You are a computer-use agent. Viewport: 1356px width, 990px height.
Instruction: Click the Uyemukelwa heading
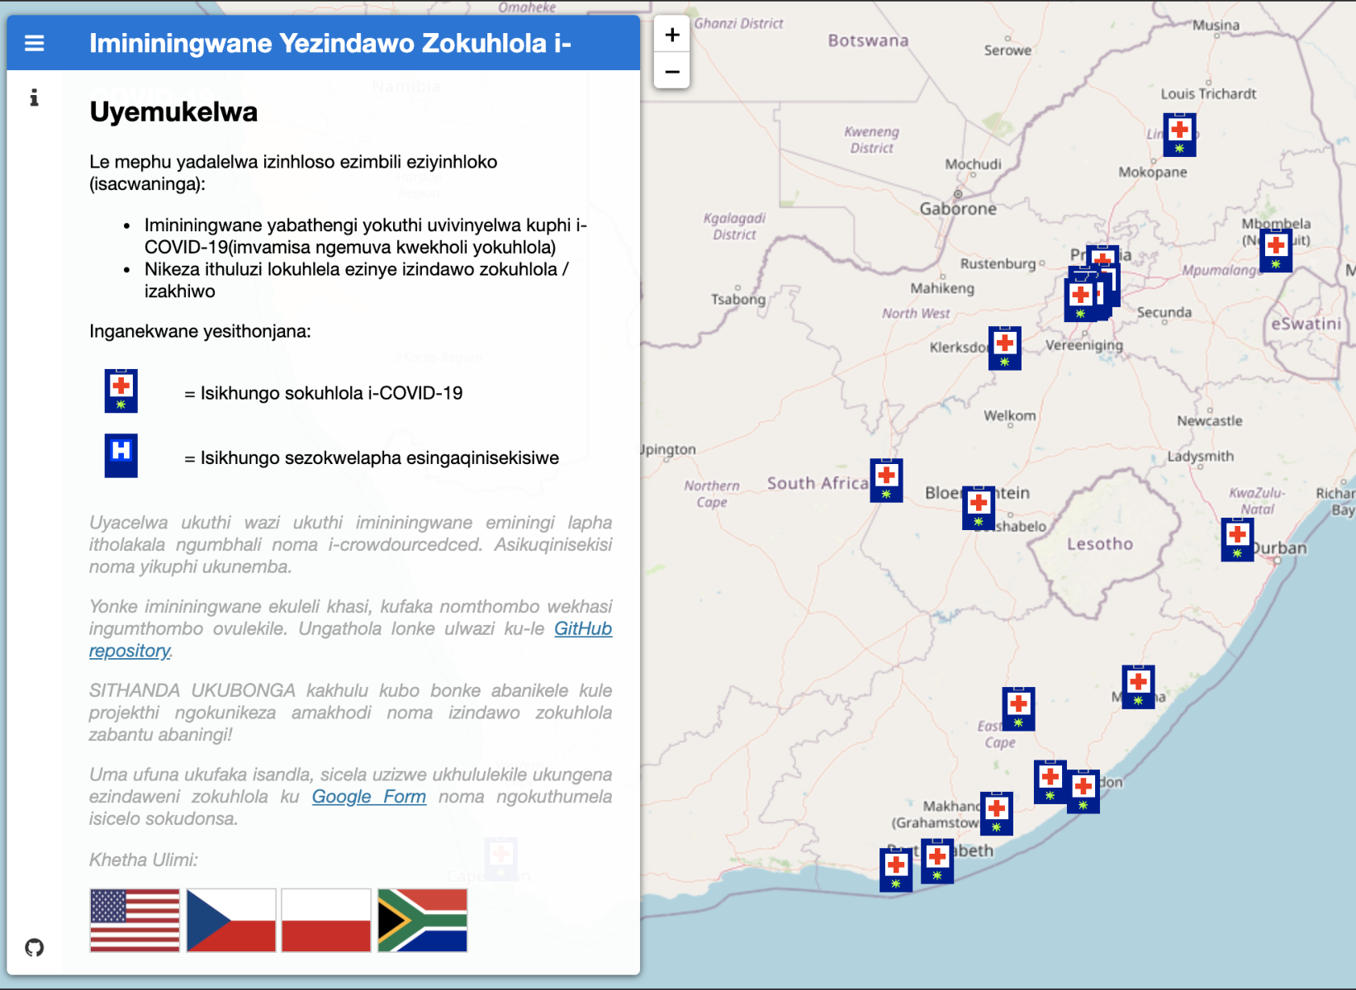coord(173,111)
